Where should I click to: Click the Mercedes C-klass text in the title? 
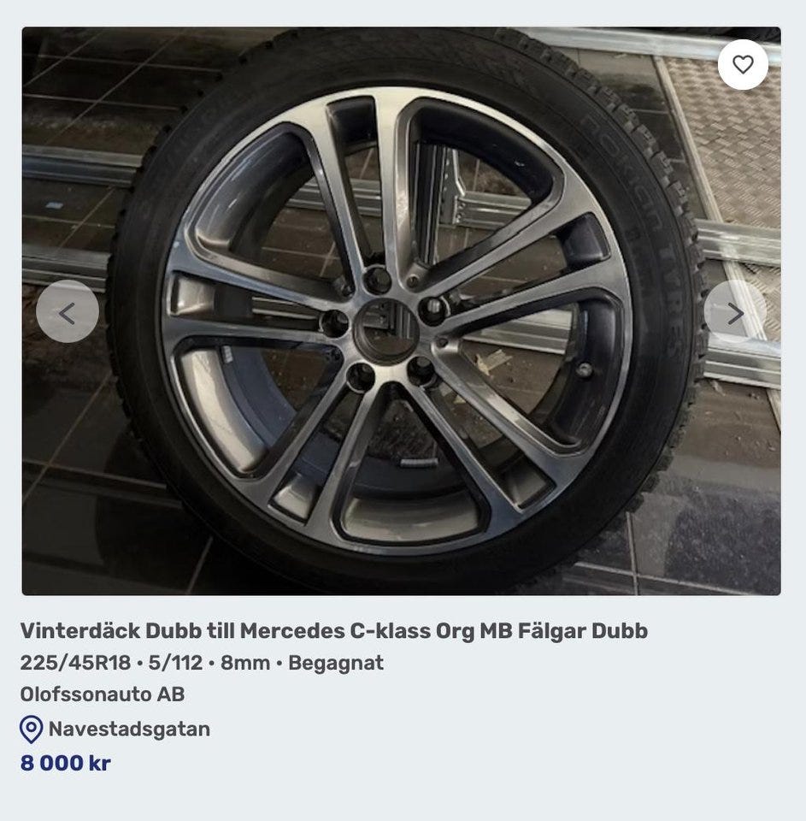tap(335, 631)
